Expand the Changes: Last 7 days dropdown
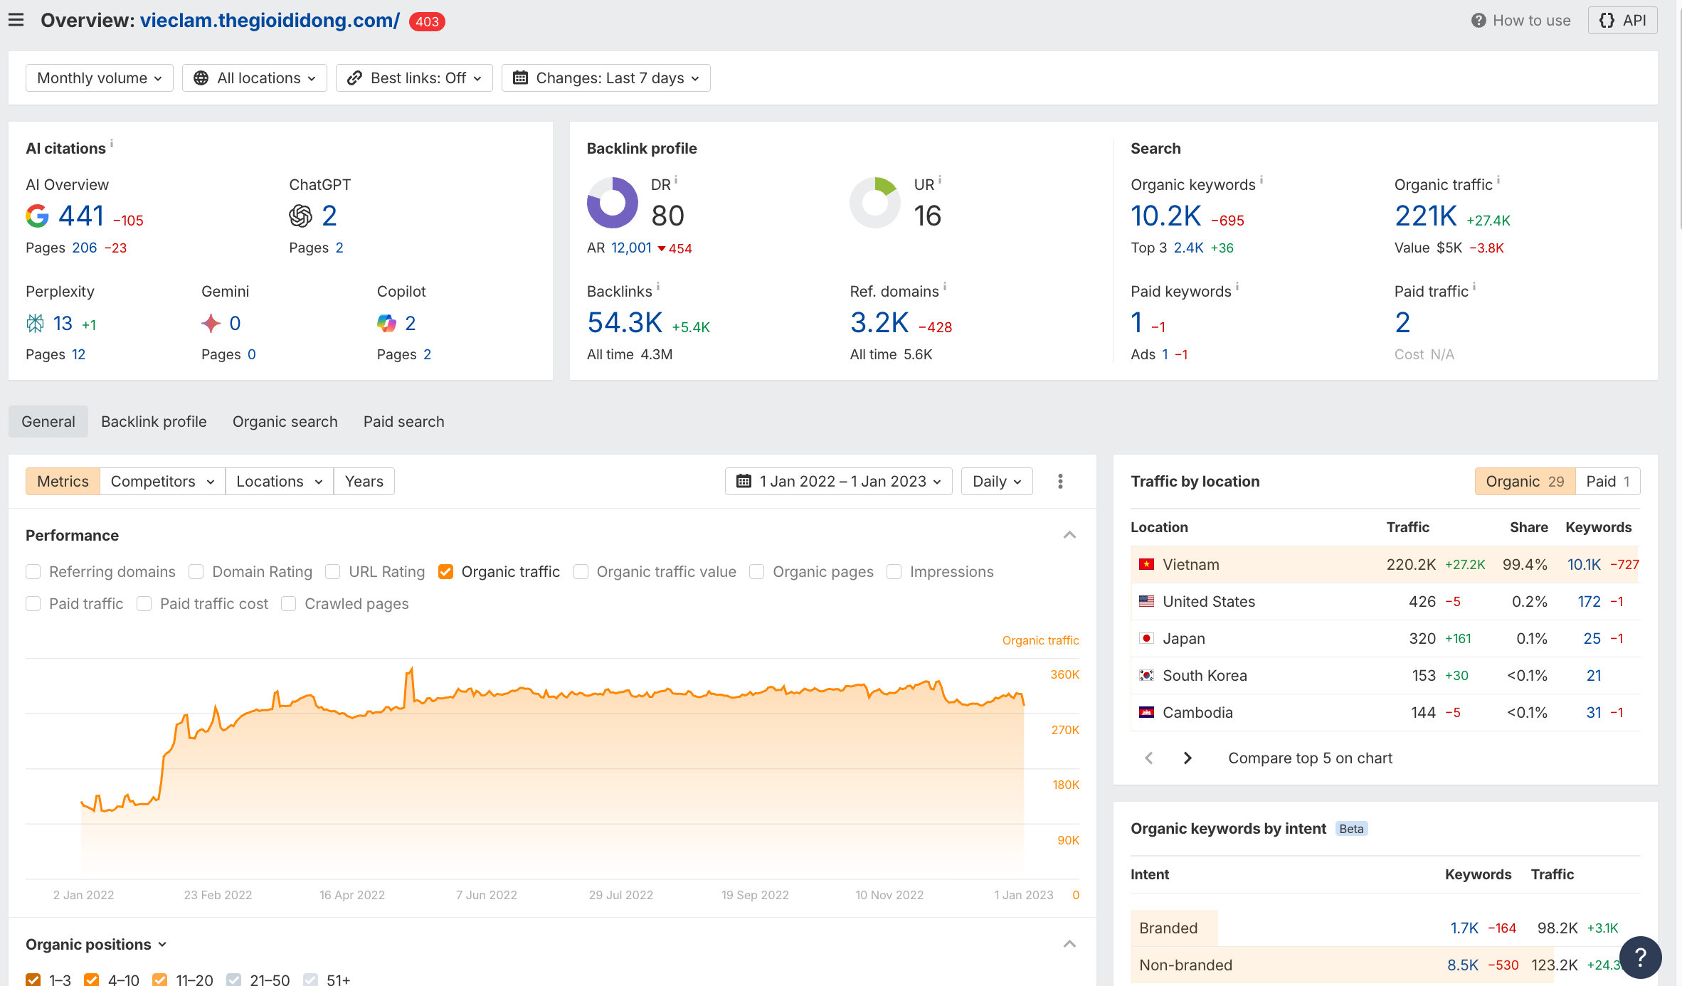The width and height of the screenshot is (1682, 986). [x=606, y=78]
